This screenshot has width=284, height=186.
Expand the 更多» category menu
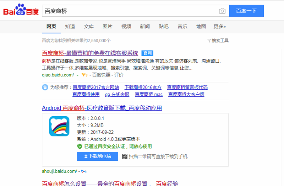tap(219, 26)
